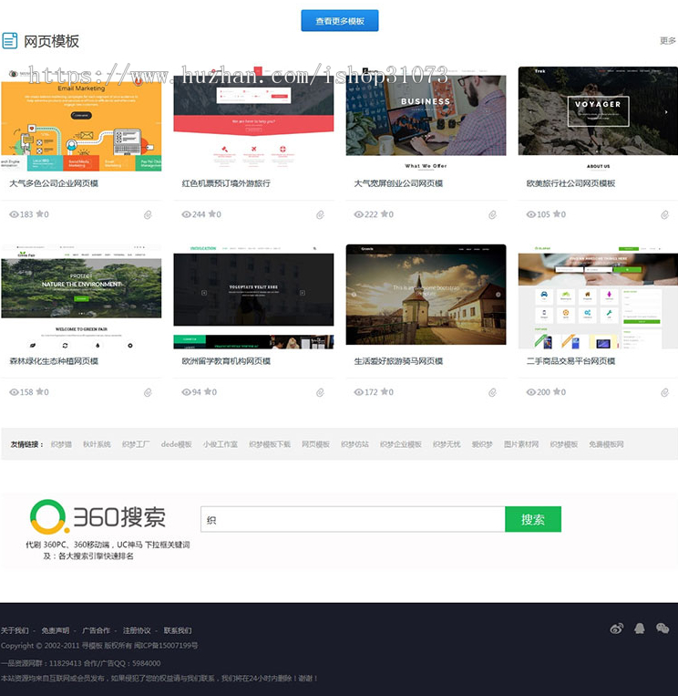Click the green 搜索 button

(x=533, y=519)
